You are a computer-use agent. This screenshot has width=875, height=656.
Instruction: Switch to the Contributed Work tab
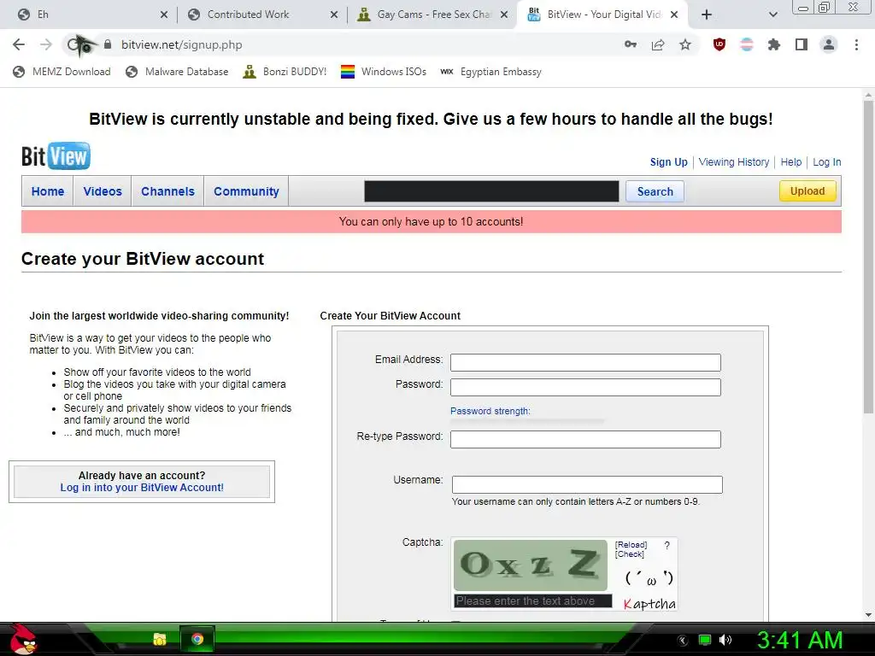tap(261, 15)
